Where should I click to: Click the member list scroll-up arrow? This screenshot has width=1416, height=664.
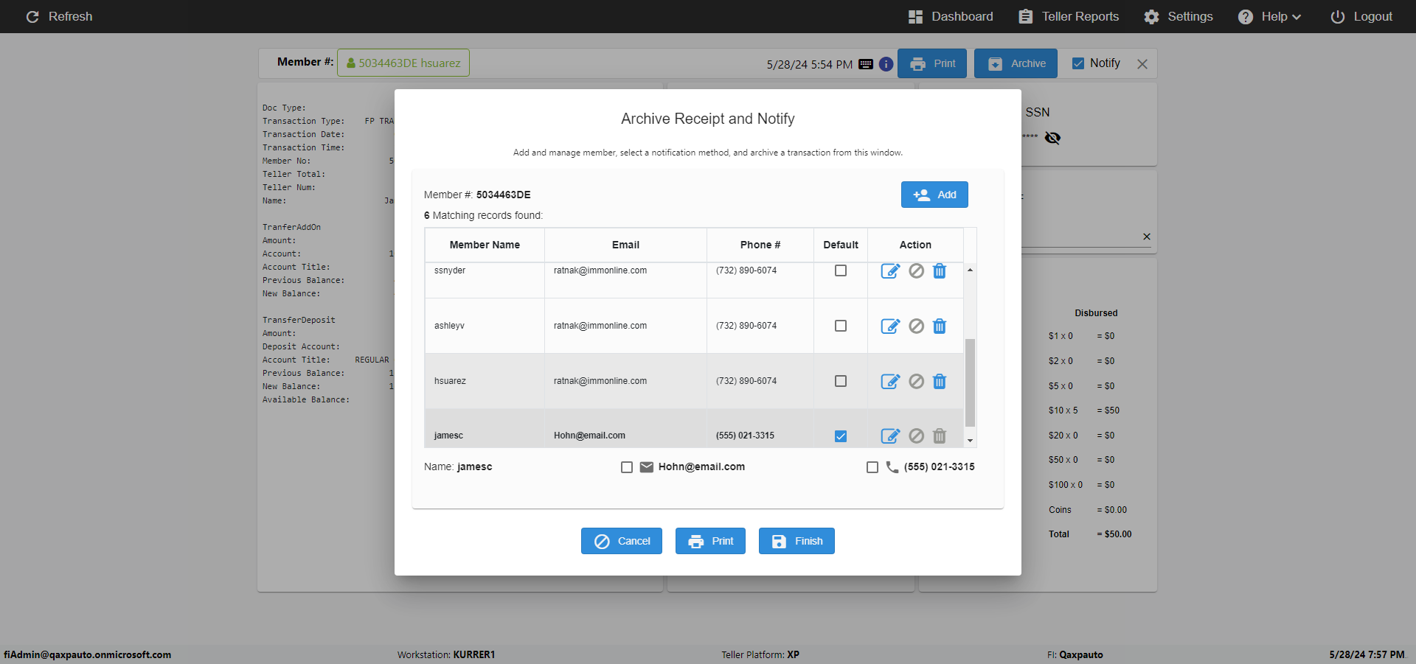point(971,270)
